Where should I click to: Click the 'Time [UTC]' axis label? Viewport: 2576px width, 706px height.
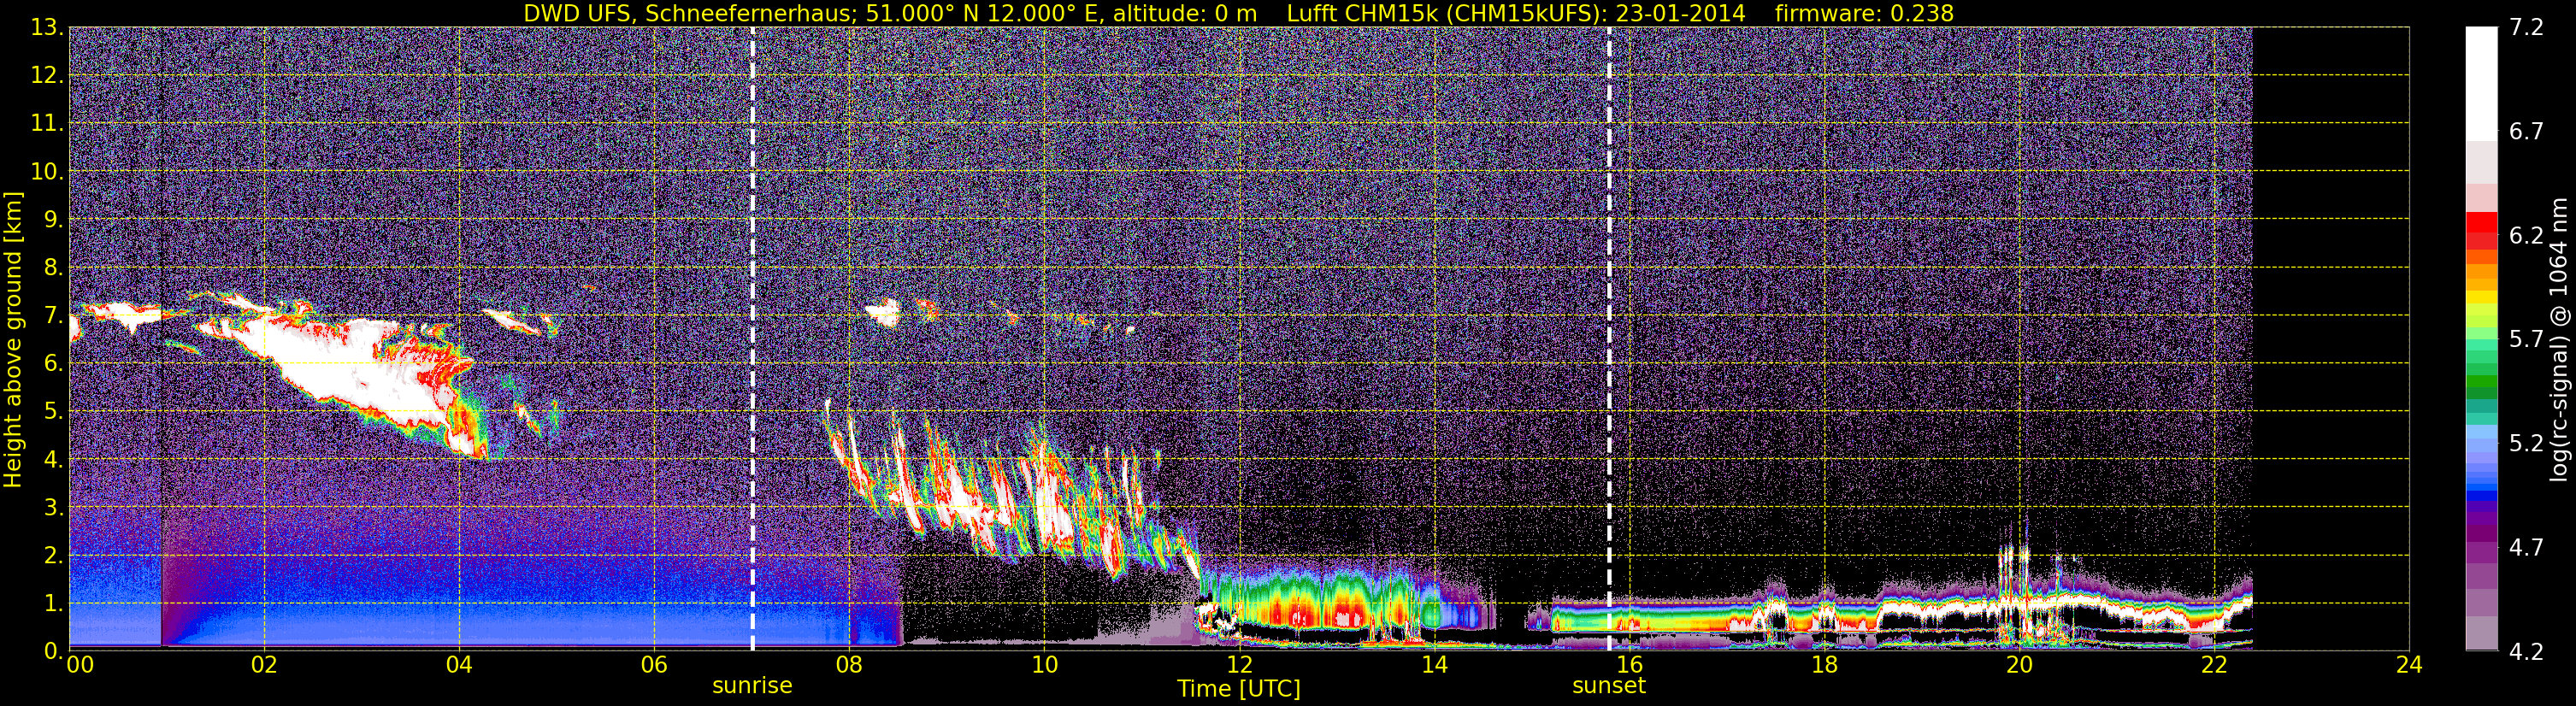tap(1239, 689)
